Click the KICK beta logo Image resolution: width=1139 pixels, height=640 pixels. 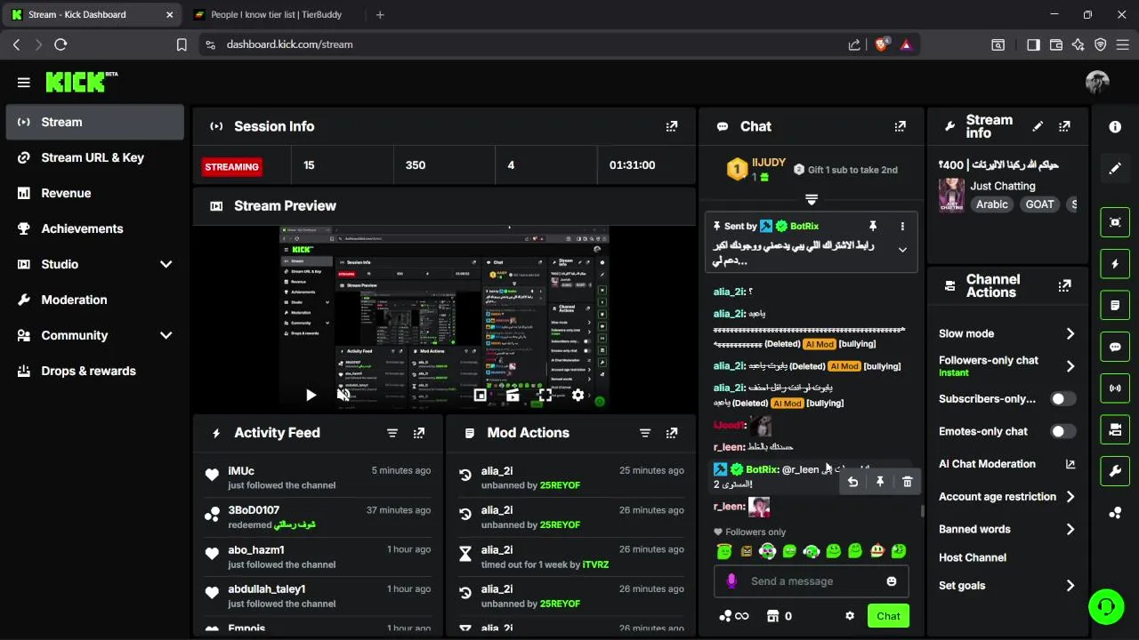tap(82, 82)
